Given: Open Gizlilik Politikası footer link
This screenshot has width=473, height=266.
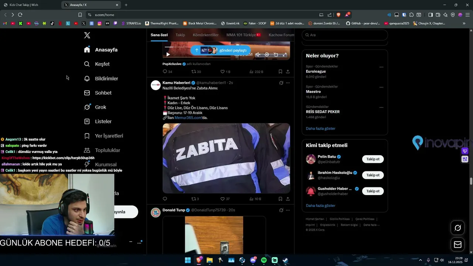Looking at the screenshot, I should point(340,219).
